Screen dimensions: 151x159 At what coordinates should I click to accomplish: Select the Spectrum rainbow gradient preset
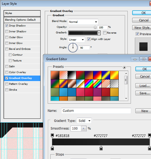tap(89, 84)
